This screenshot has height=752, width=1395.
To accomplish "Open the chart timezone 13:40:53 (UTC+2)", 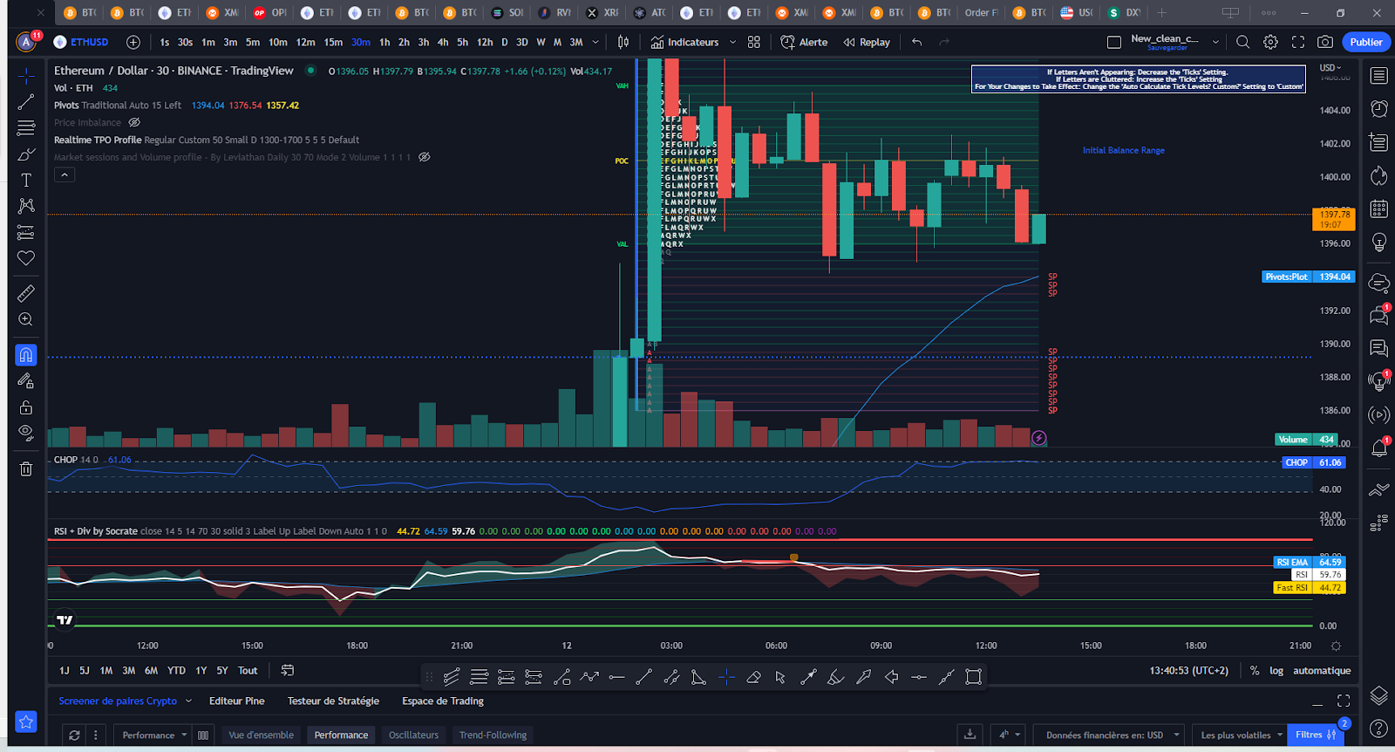I will pyautogui.click(x=1188, y=671).
